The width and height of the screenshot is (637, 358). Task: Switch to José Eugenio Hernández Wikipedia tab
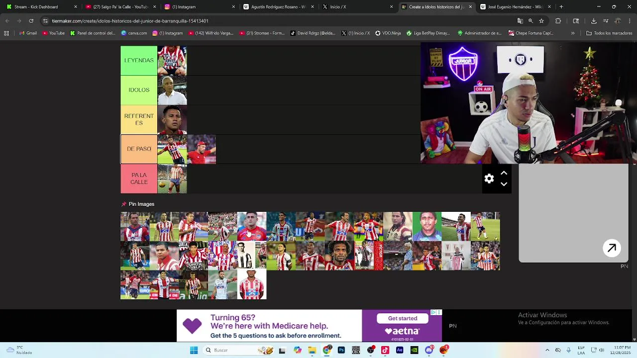click(x=515, y=7)
